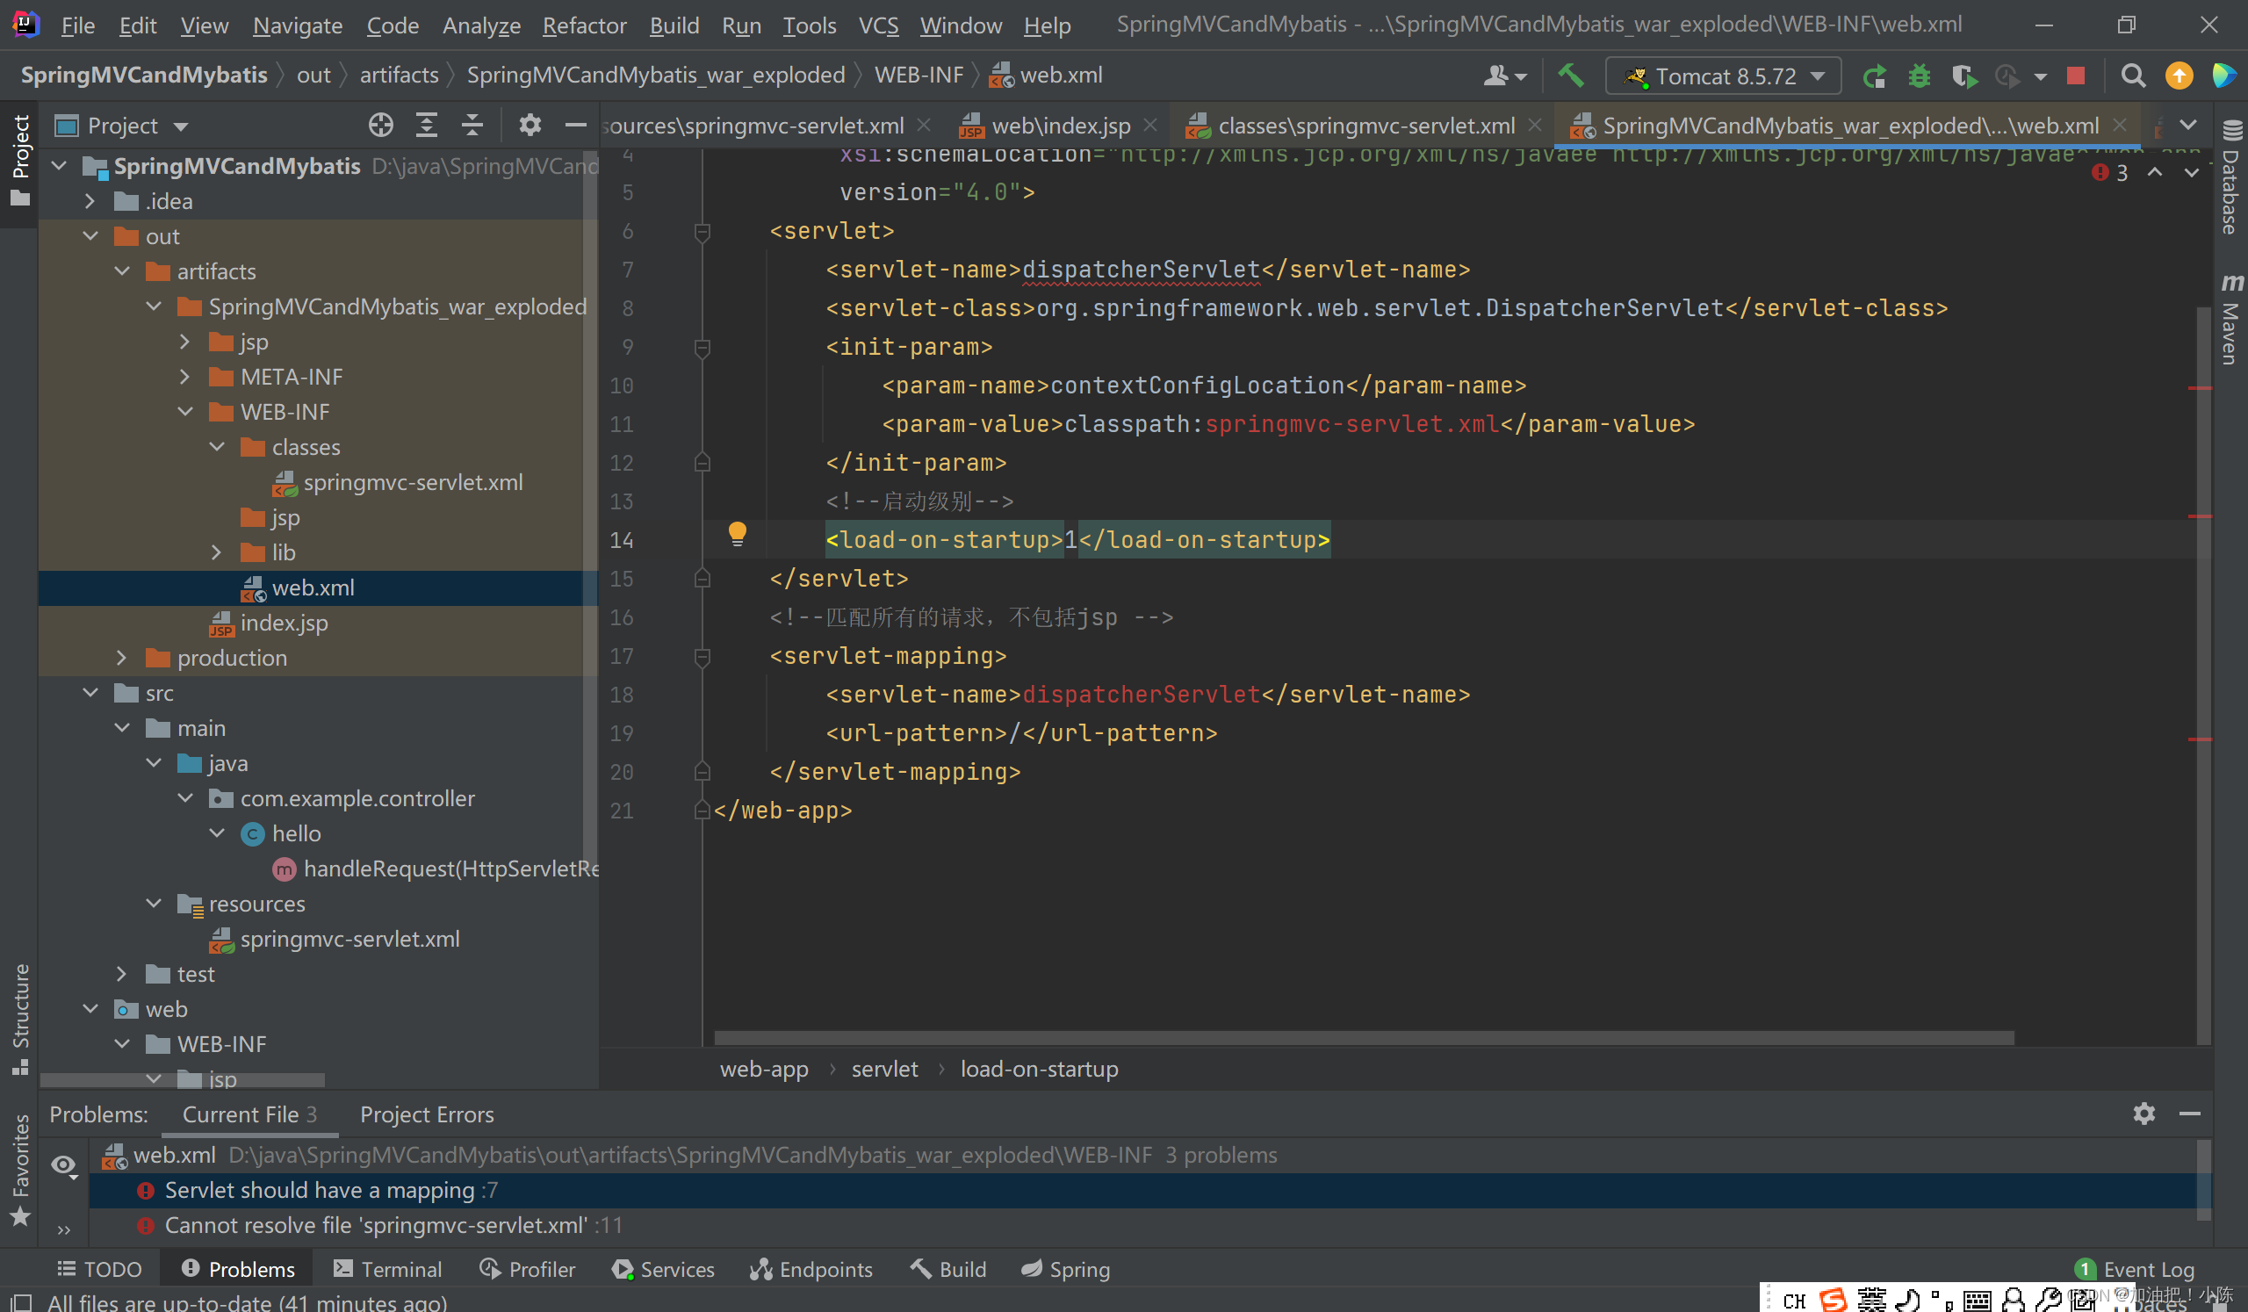The height and width of the screenshot is (1312, 2248).
Task: Toggle the Structure tool window on left sidebar
Action: (19, 1017)
